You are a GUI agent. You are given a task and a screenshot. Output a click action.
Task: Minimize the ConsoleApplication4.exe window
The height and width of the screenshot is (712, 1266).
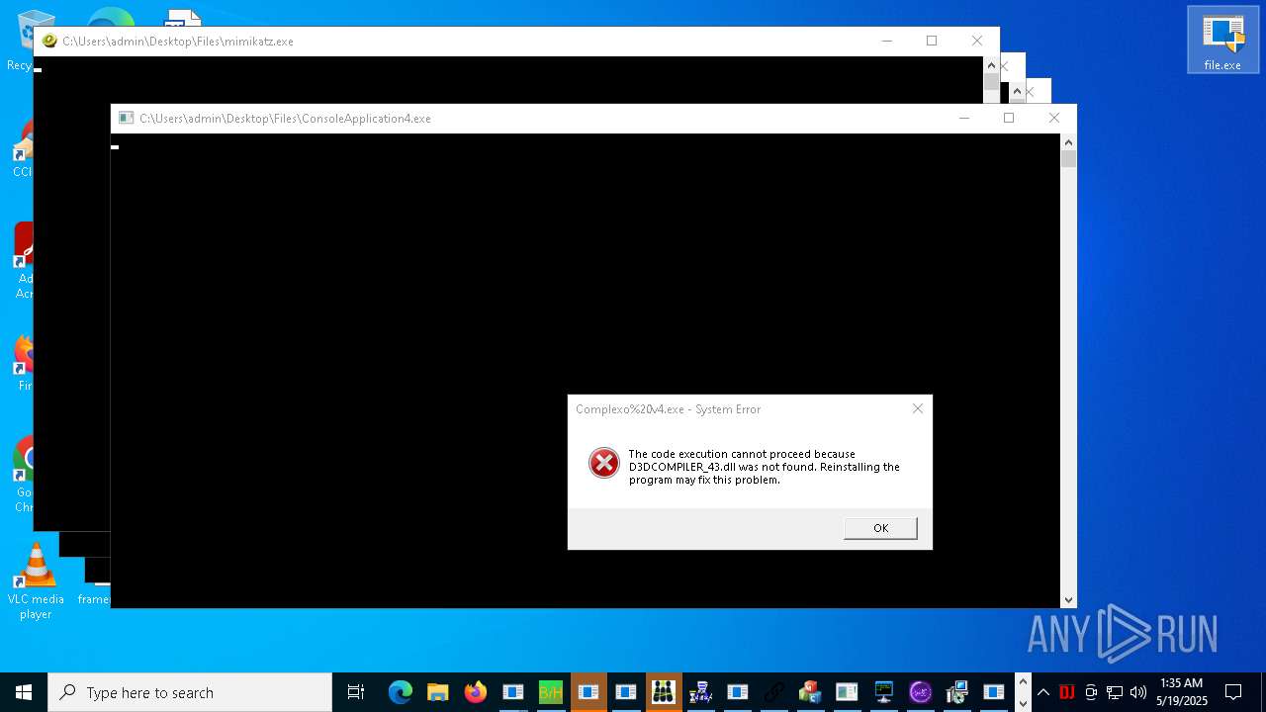point(964,118)
